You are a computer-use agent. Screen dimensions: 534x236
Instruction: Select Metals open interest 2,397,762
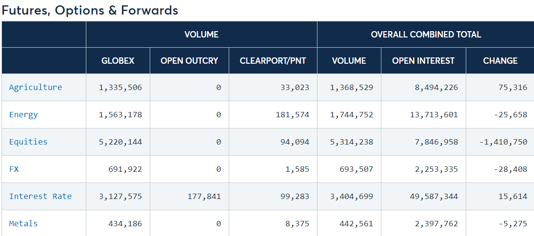[x=436, y=223]
